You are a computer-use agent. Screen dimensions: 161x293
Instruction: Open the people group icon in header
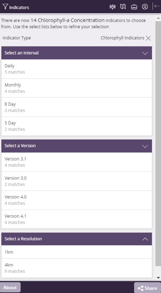pos(112,7)
